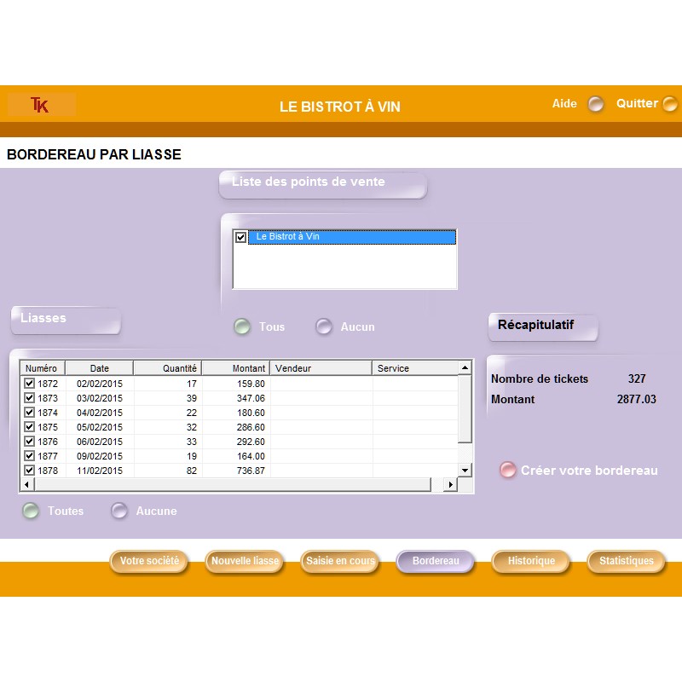Sort by the Quantité column header
The image size is (682, 682).
[167, 368]
